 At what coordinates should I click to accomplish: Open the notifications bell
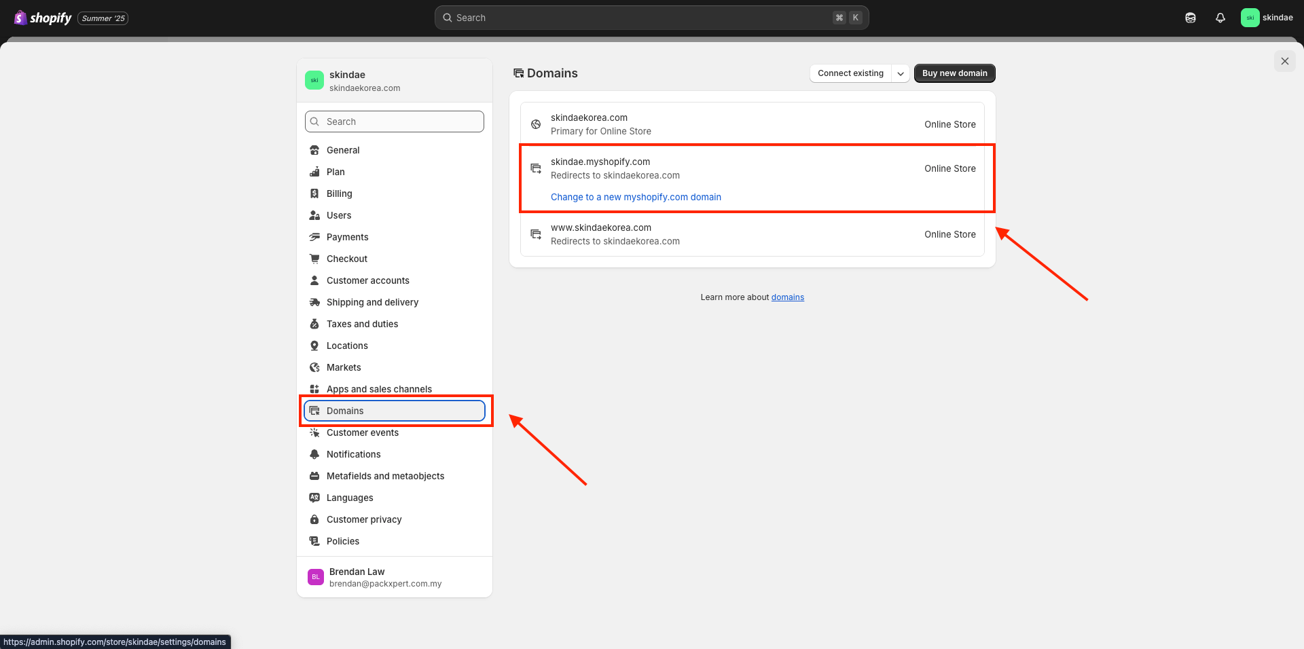point(1220,18)
